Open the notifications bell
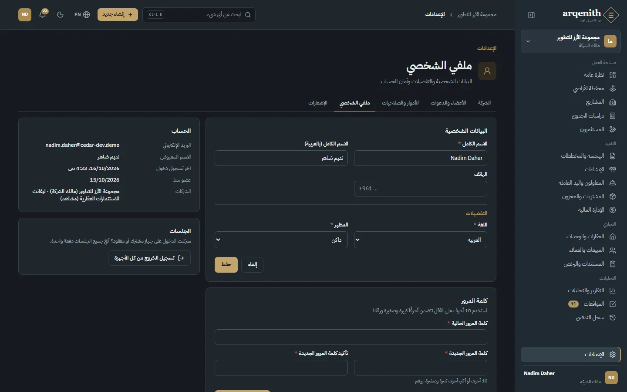Screen dimensions: 627x392 click(x=43, y=14)
